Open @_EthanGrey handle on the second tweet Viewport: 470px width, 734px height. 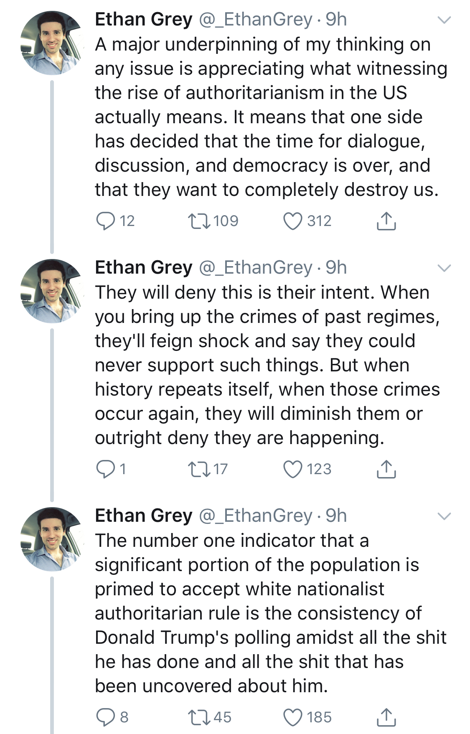coord(256,268)
